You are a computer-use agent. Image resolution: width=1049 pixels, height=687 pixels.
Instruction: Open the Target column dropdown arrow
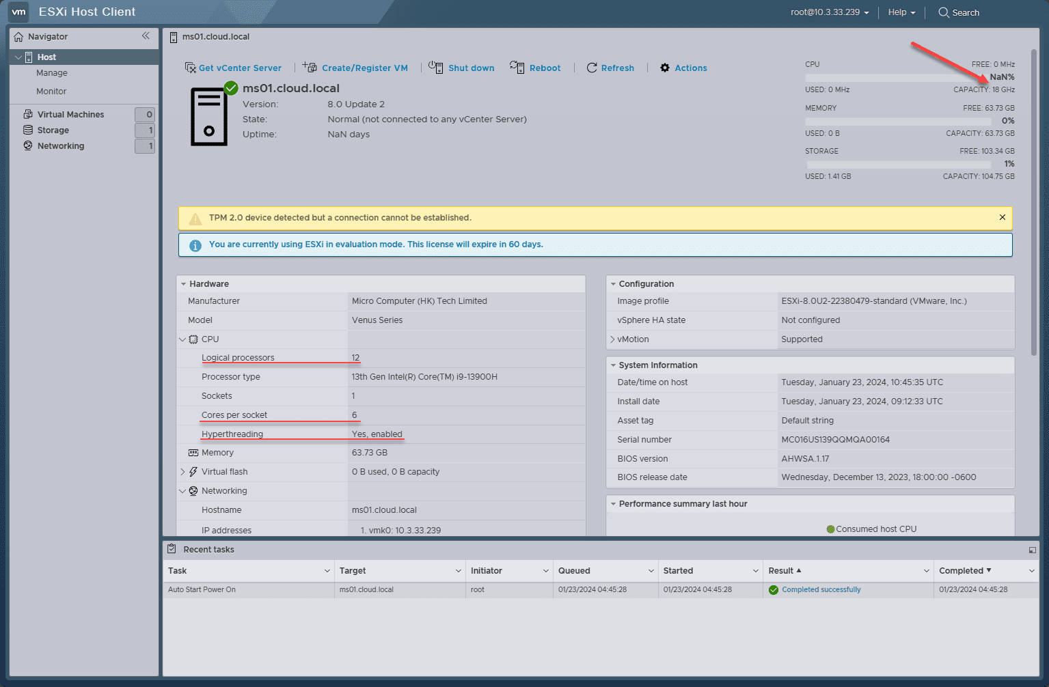[x=458, y=571]
